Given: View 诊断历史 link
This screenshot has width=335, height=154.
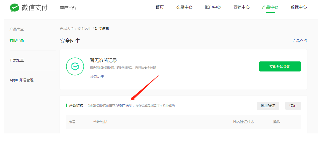Looking at the screenshot, I should pos(97,76).
